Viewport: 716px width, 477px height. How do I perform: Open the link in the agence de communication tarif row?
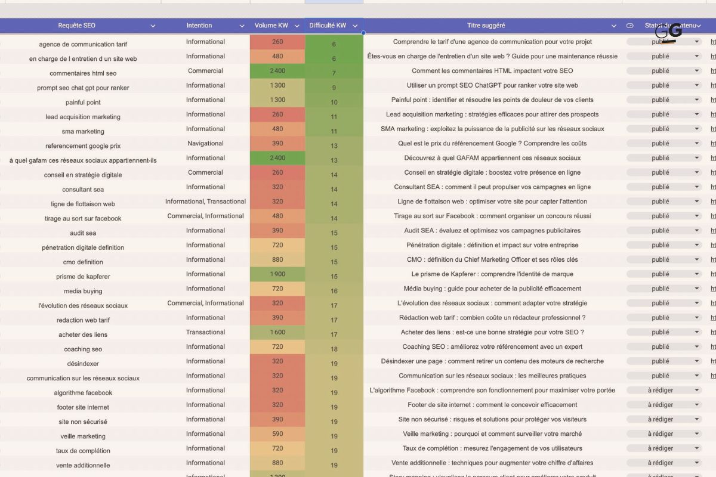713,42
